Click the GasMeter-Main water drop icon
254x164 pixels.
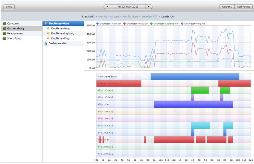tap(46, 43)
